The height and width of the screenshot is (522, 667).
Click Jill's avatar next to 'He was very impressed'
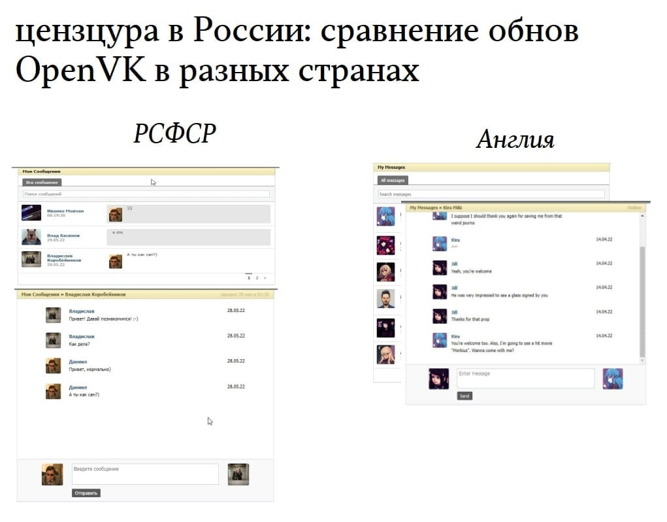[440, 292]
